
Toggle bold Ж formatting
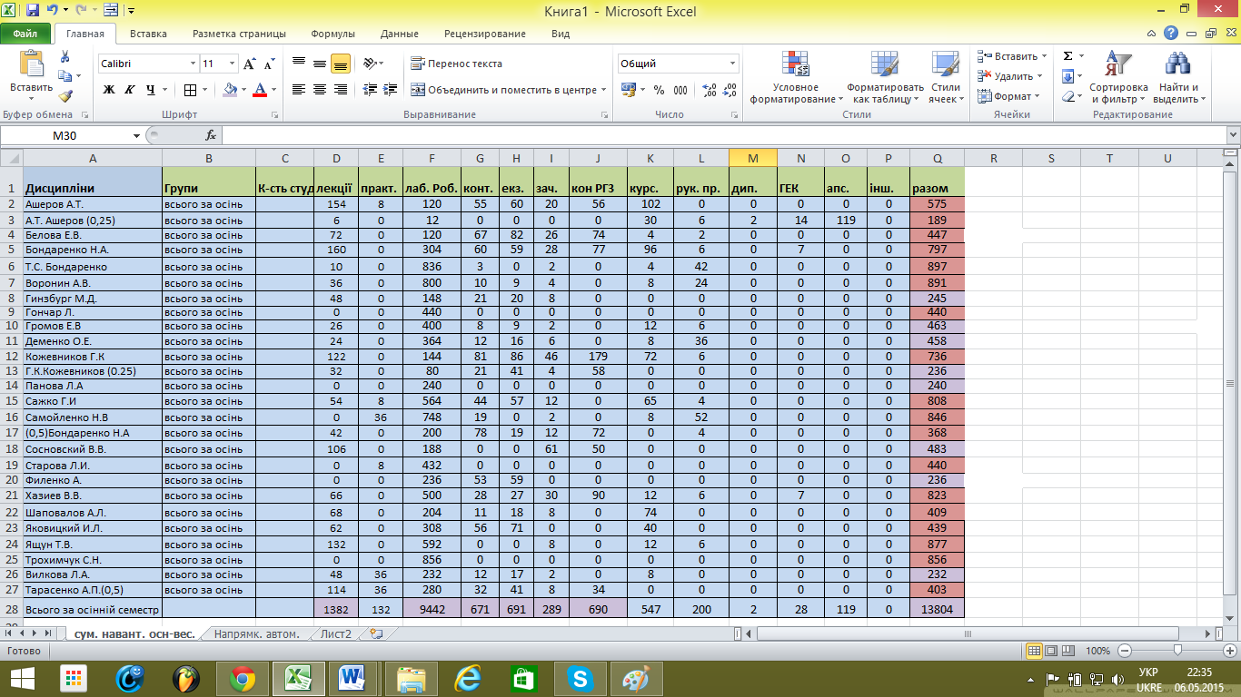109,90
